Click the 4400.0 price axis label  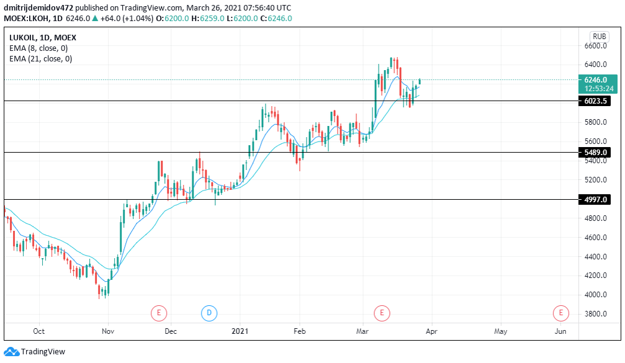(x=595, y=256)
